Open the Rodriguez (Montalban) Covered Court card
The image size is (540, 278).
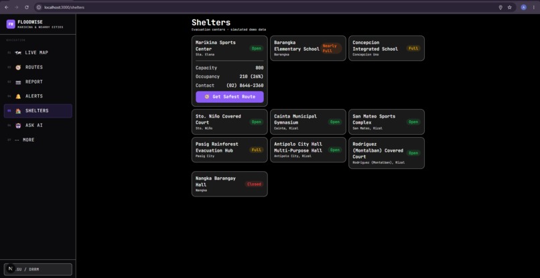tap(387, 153)
